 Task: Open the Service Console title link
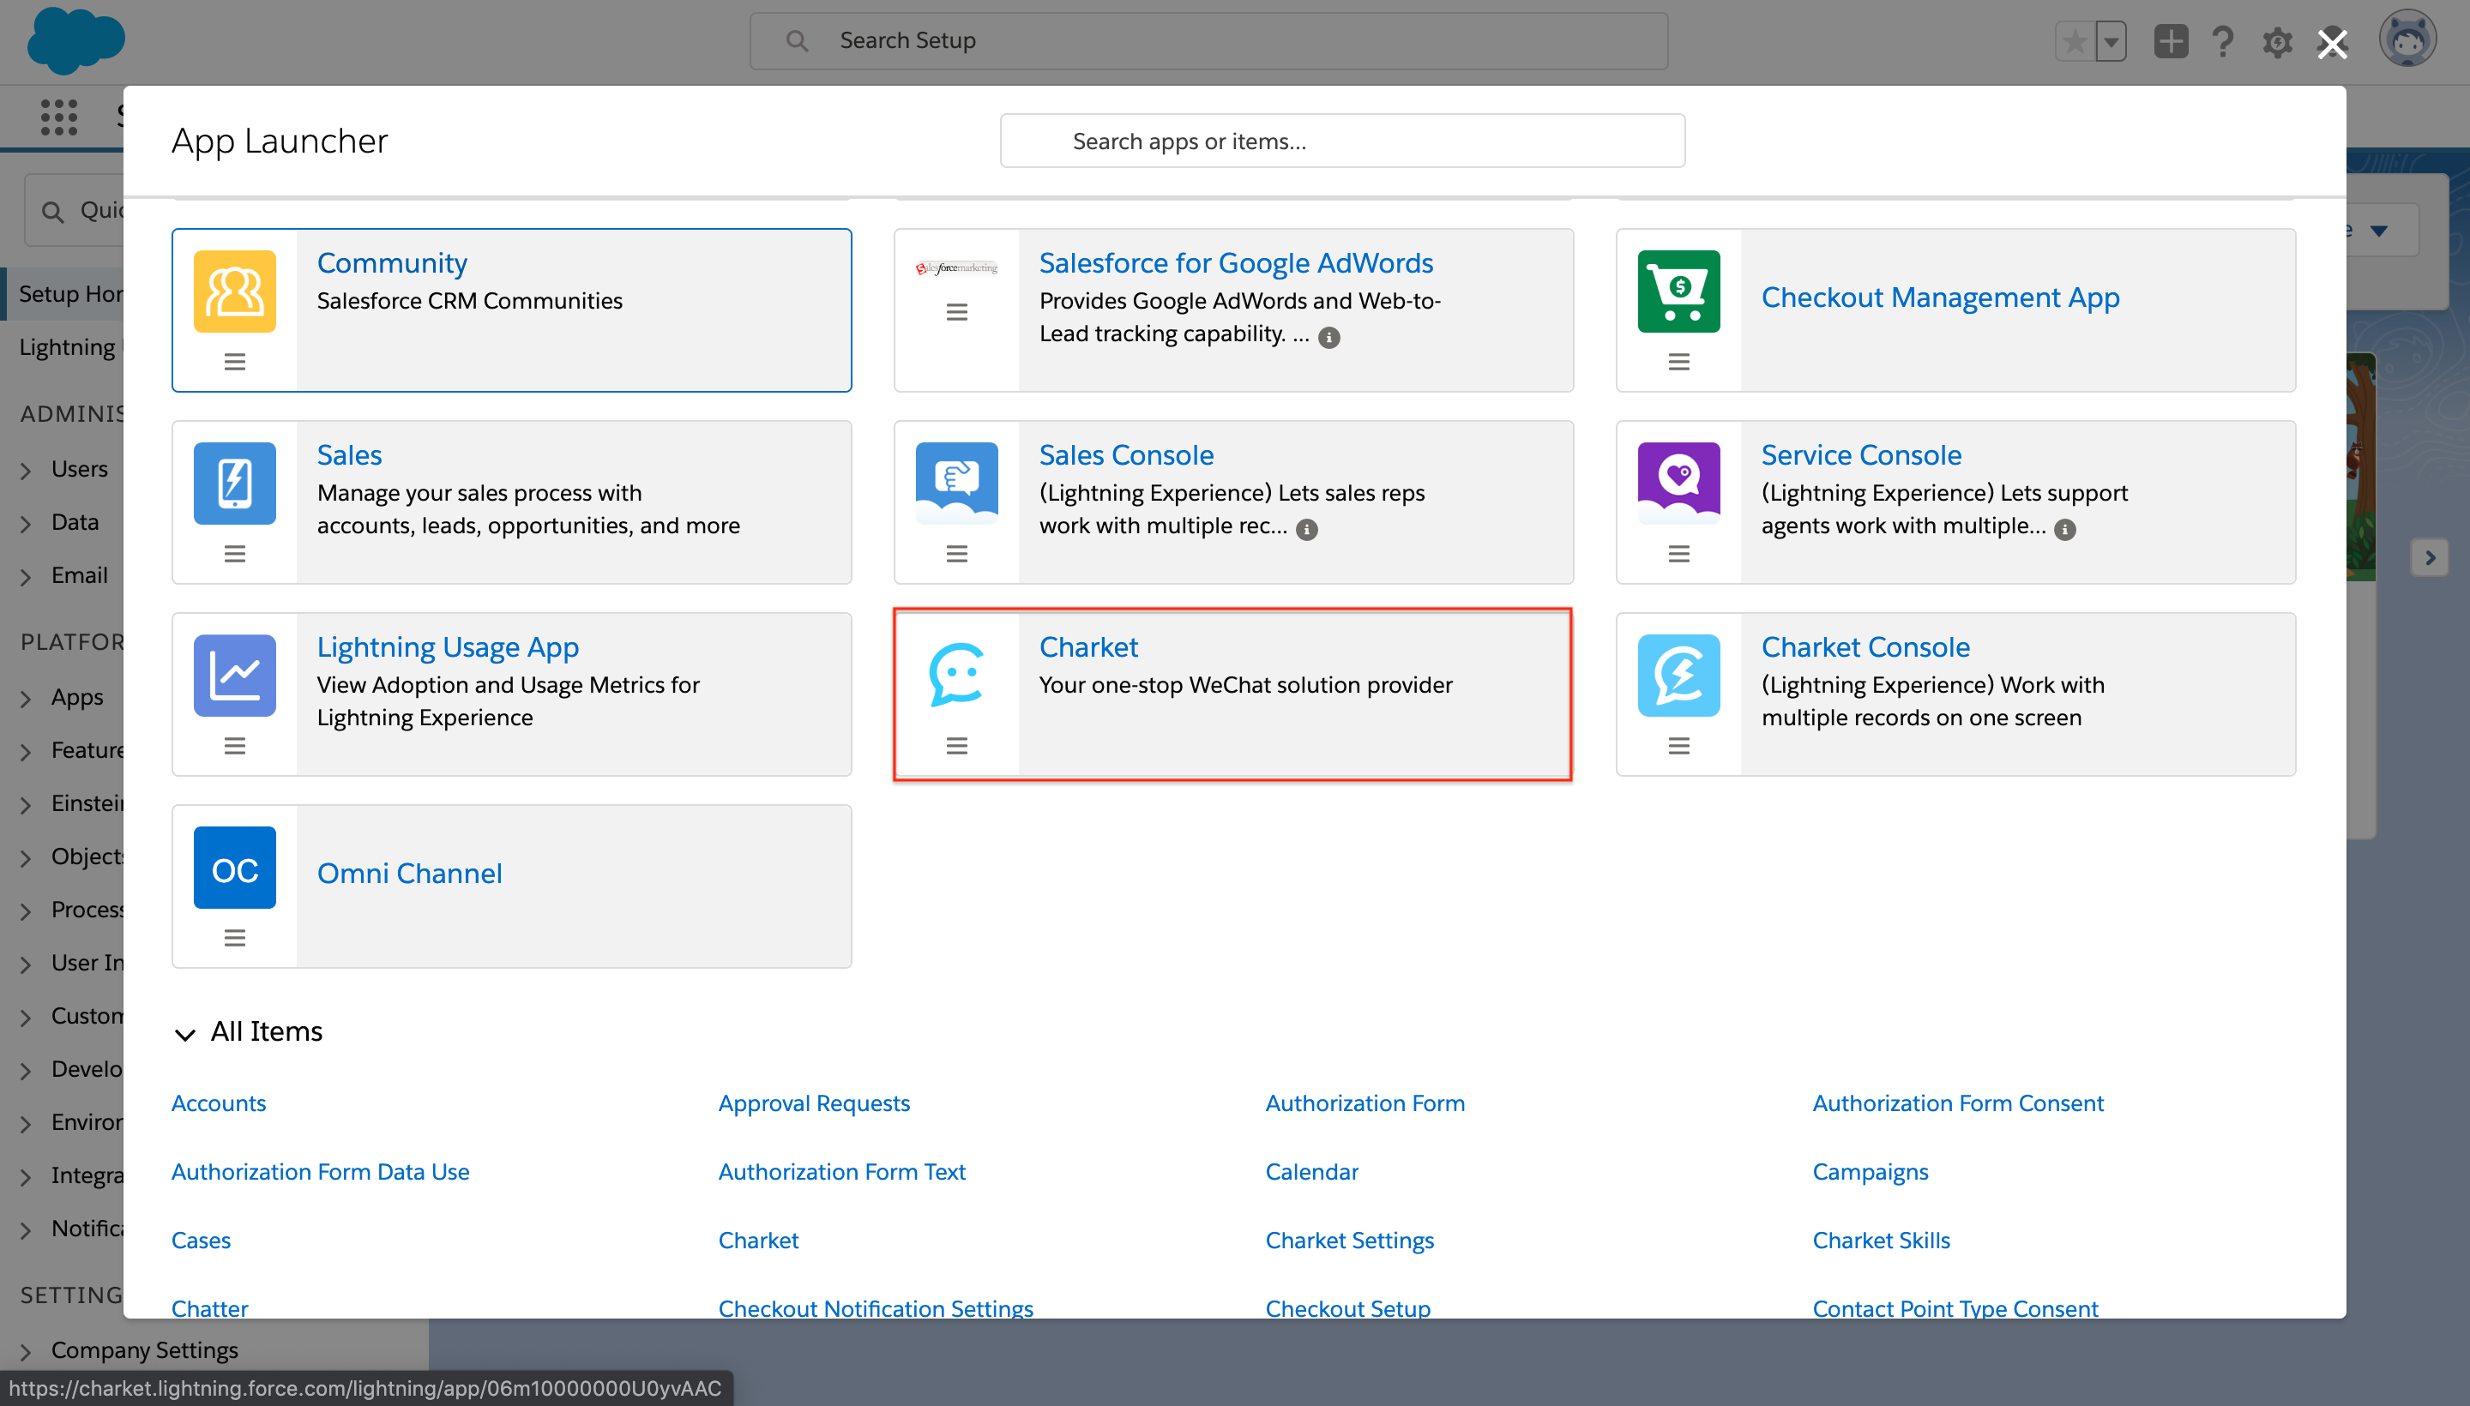(1860, 455)
